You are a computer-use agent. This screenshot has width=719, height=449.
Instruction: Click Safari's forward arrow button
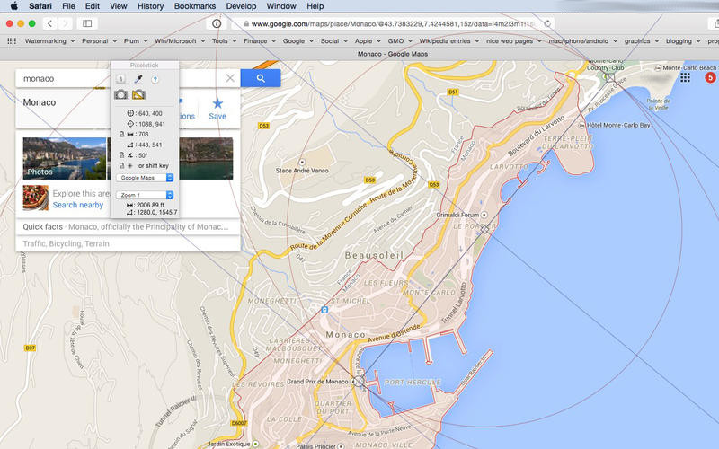coord(65,23)
